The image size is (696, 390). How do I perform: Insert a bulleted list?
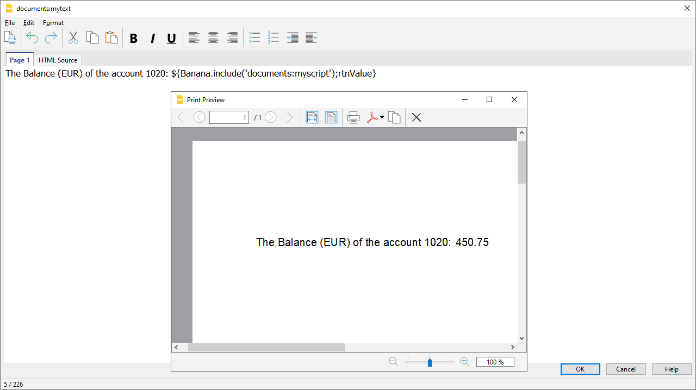(254, 37)
